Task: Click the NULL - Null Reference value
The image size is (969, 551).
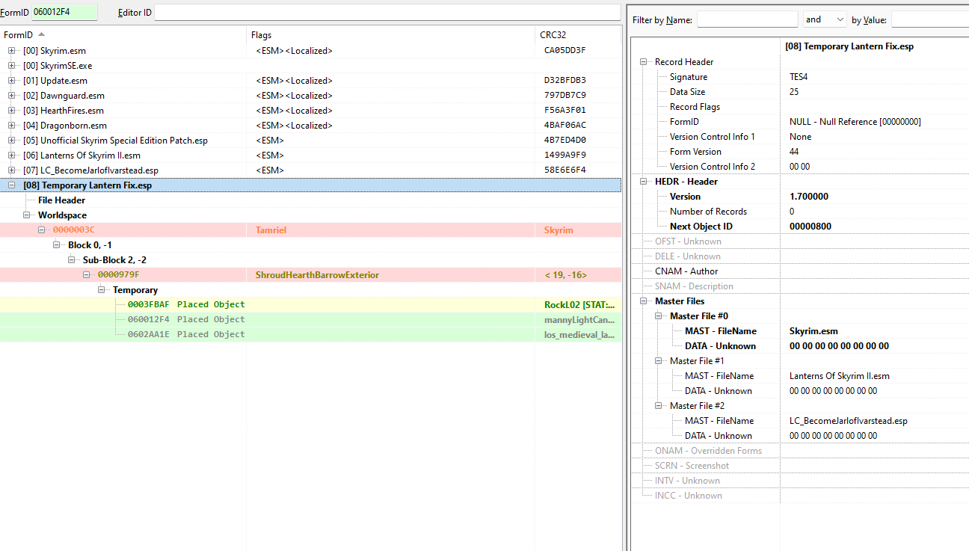Action: (855, 122)
